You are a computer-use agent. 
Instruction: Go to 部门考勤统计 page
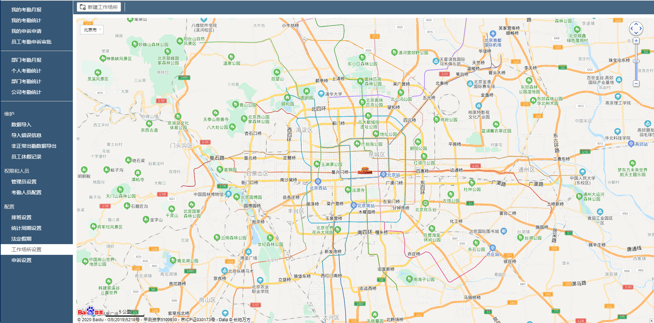pyautogui.click(x=26, y=81)
